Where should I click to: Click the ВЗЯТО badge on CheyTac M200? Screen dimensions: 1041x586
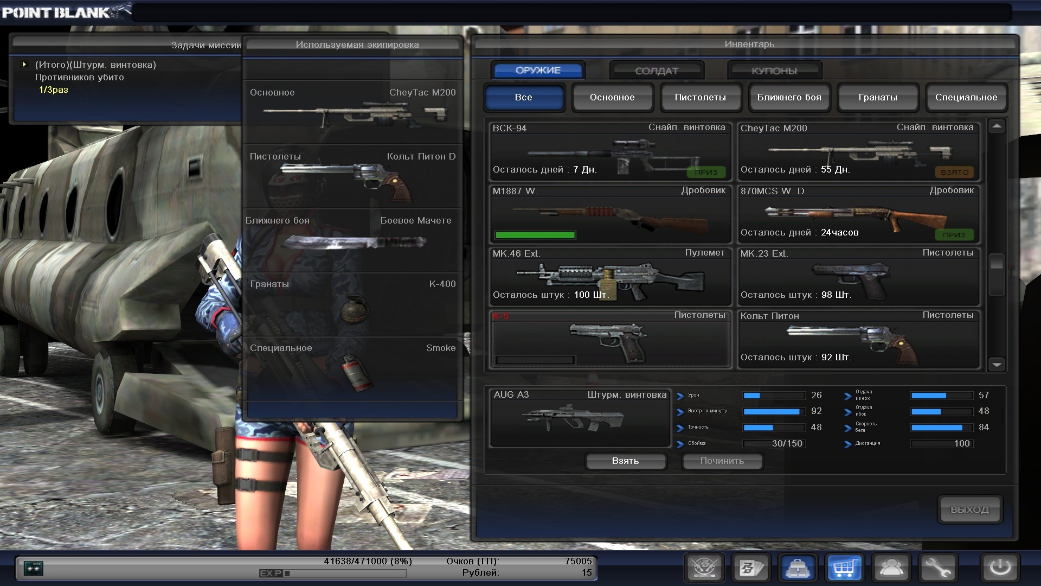pyautogui.click(x=954, y=172)
